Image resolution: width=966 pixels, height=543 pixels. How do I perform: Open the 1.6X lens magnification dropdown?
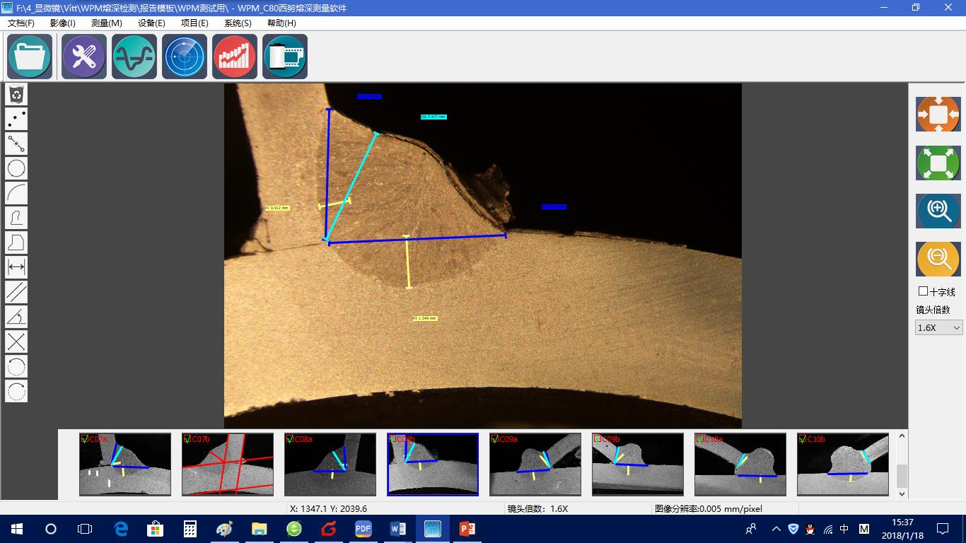tap(939, 327)
